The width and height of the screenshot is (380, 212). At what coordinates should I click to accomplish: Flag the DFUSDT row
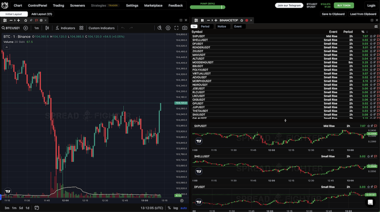[378, 44]
